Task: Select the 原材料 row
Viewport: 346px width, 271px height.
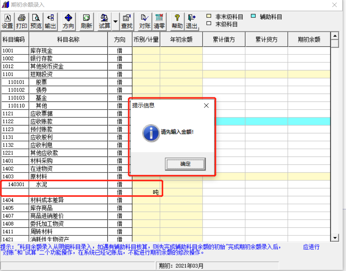Action: click(x=166, y=177)
